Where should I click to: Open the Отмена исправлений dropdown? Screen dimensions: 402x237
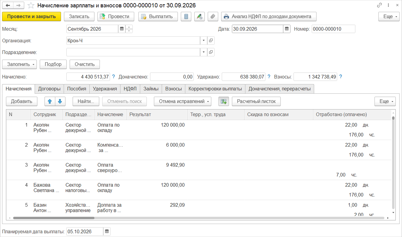click(183, 101)
